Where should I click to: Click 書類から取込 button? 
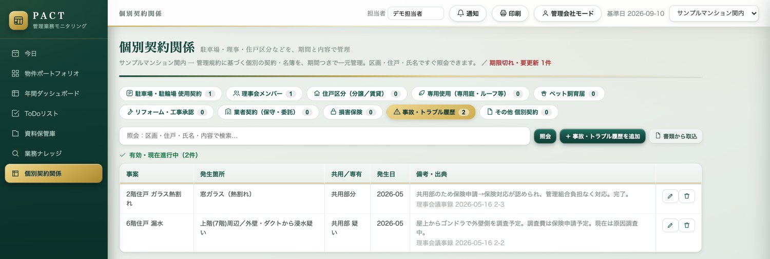pyautogui.click(x=676, y=136)
